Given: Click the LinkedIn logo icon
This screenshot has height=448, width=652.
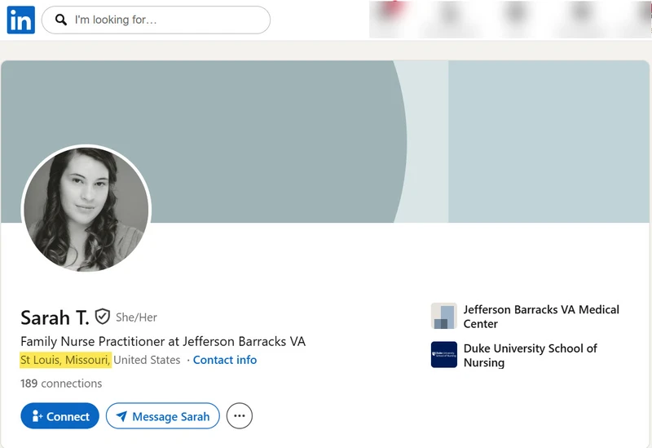Looking at the screenshot, I should click(x=21, y=20).
